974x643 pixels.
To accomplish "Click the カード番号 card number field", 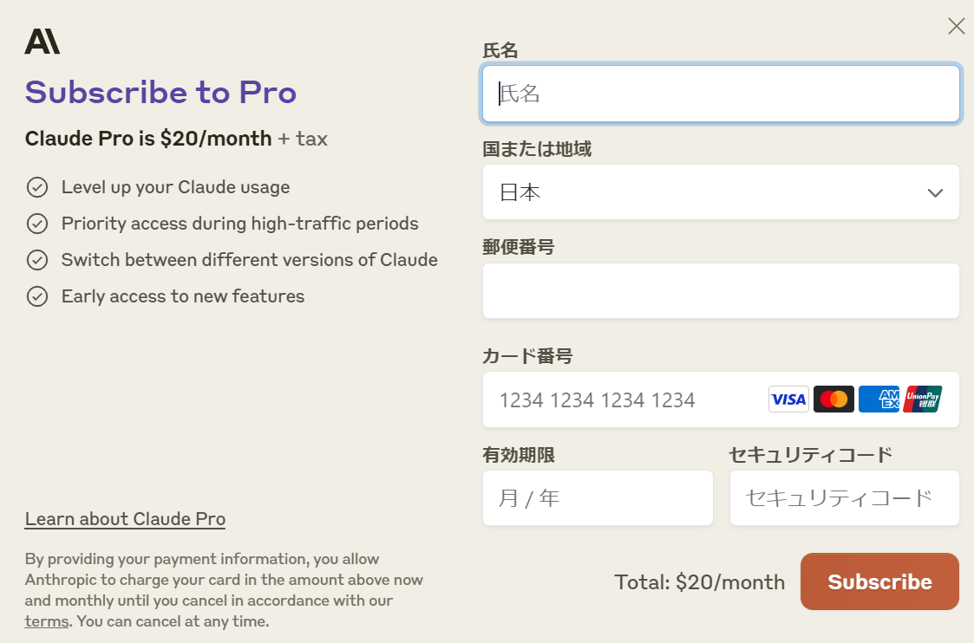I will pyautogui.click(x=624, y=399).
